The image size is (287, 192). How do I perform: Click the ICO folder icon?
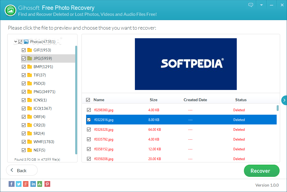[x=30, y=108]
